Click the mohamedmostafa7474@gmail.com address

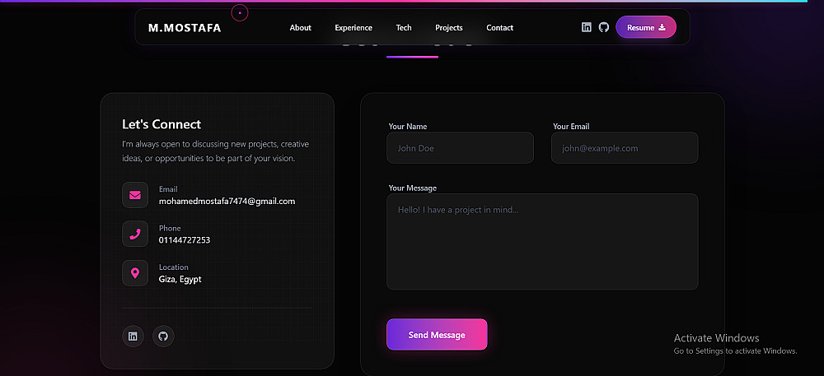[227, 202]
